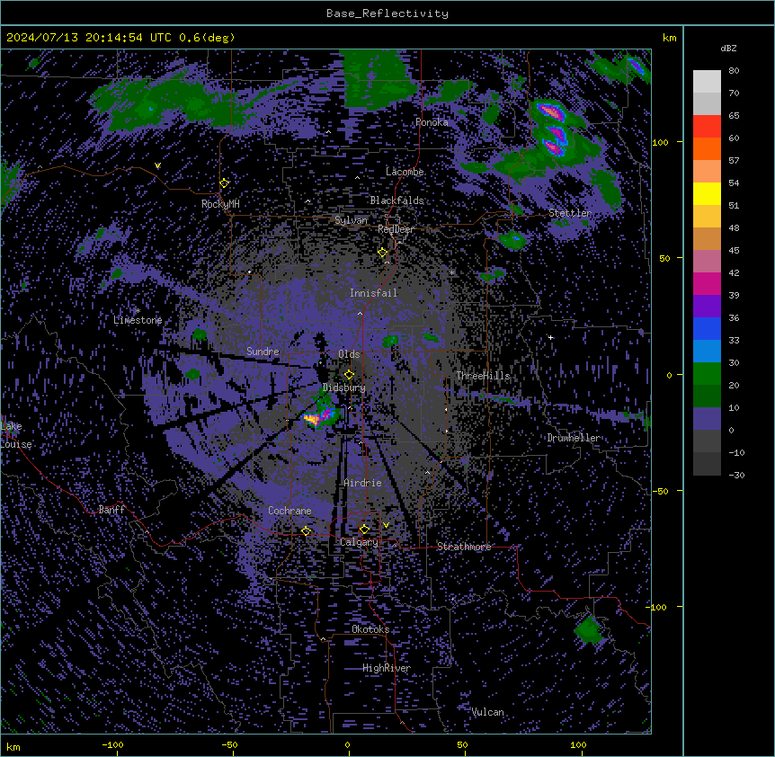Click the RedDeer city label
This screenshot has height=757, width=775.
[x=396, y=229]
